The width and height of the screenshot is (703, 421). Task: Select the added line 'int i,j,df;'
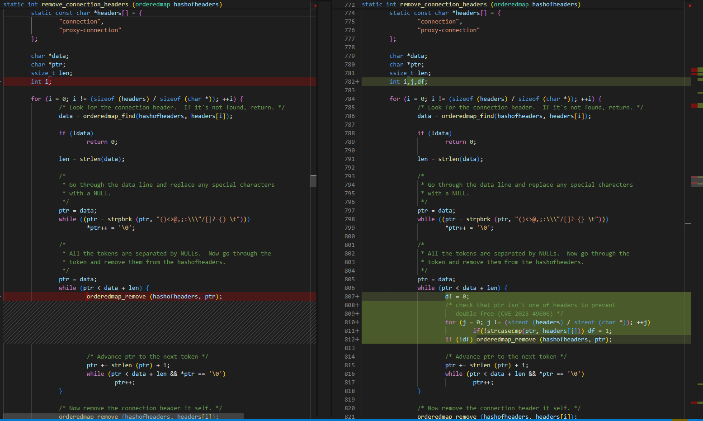click(408, 82)
